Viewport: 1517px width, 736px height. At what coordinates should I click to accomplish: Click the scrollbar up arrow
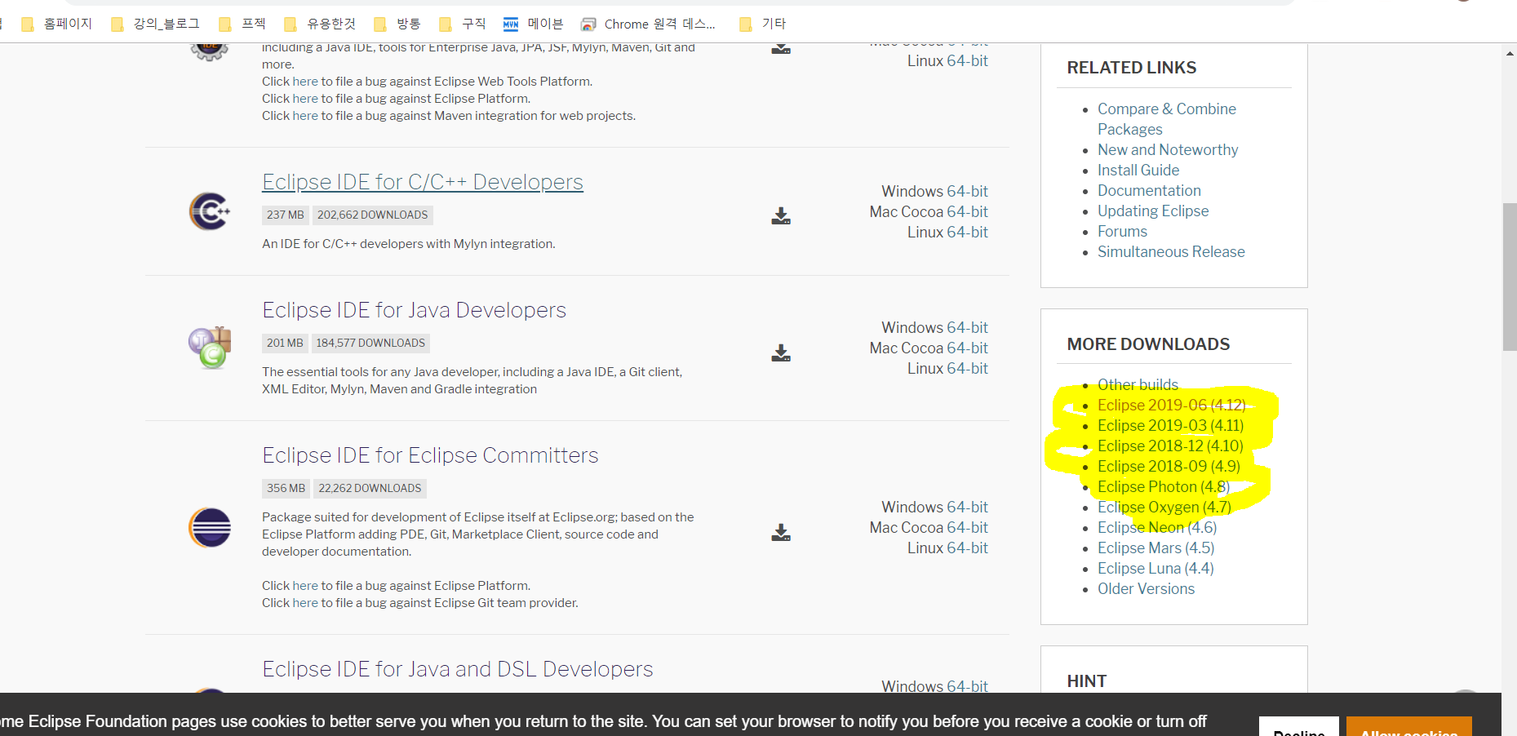click(x=1510, y=53)
